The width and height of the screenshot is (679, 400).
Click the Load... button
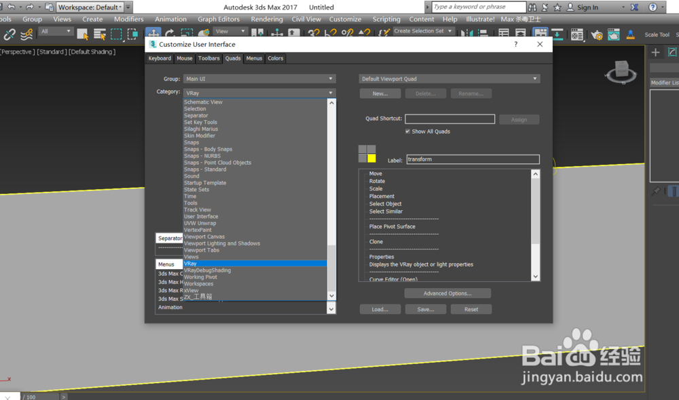[380, 309]
